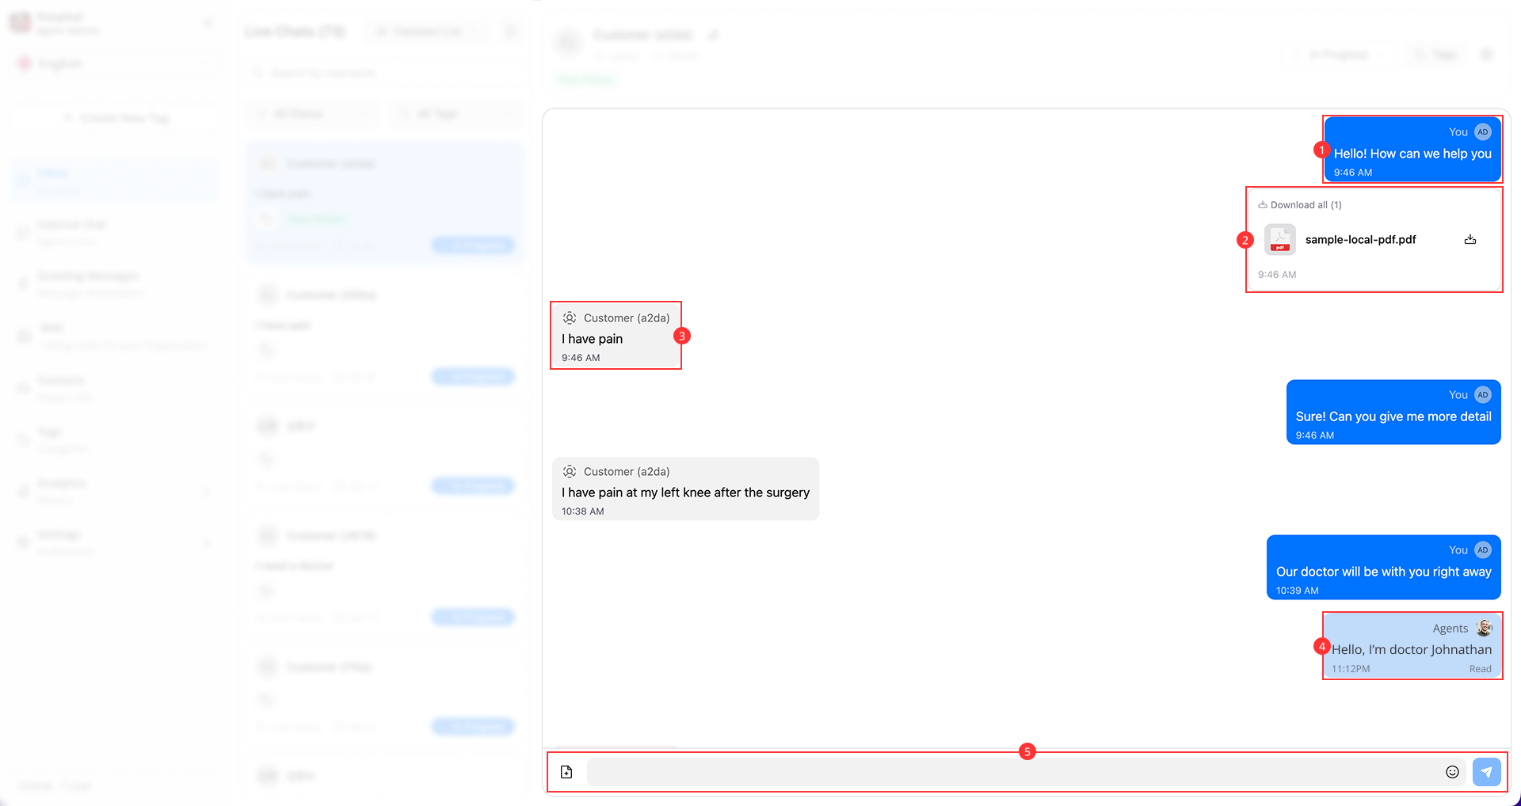Click the agent photo on doctor Johnathan message
Screen dimensions: 1521x806
click(x=1484, y=628)
